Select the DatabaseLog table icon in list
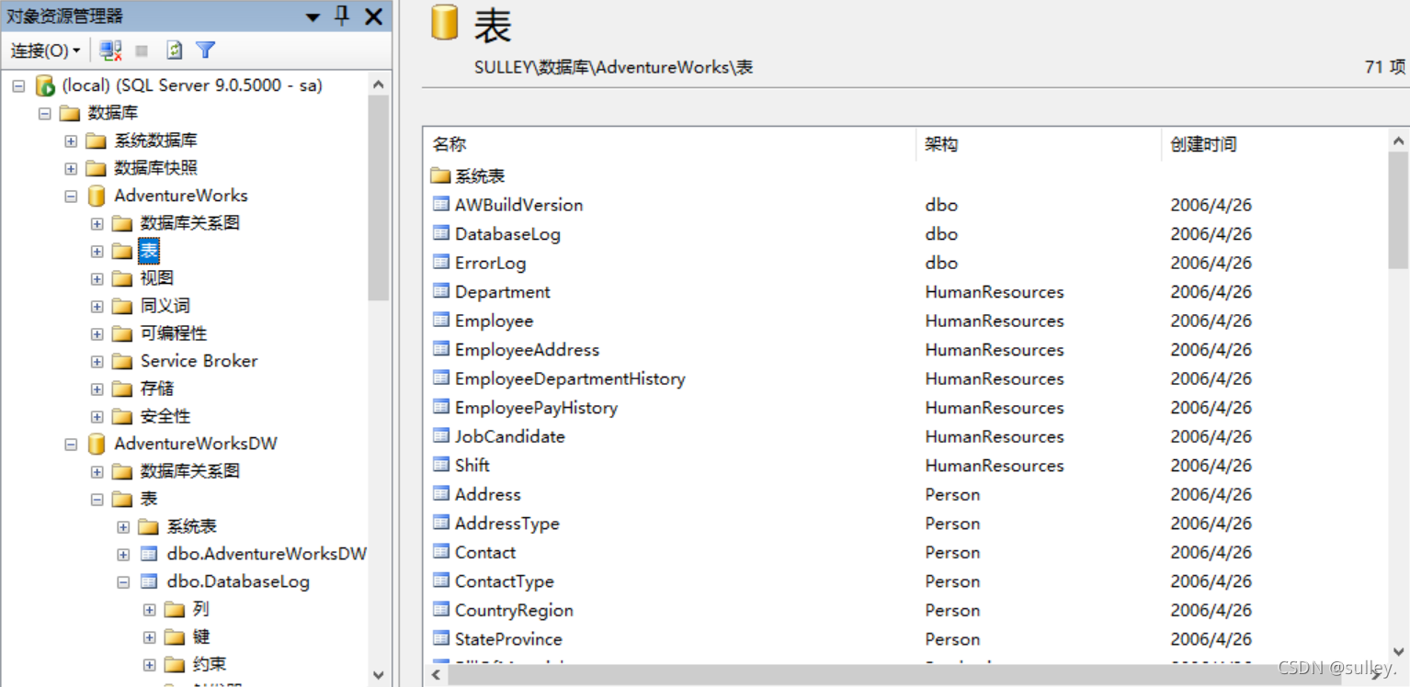The height and width of the screenshot is (687, 1410). click(441, 233)
